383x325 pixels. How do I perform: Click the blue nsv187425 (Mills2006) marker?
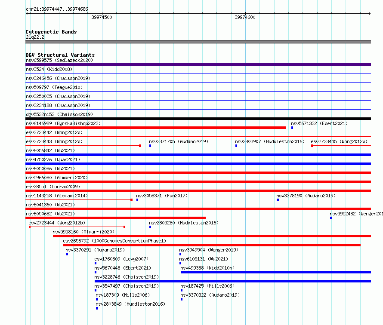tap(182, 290)
